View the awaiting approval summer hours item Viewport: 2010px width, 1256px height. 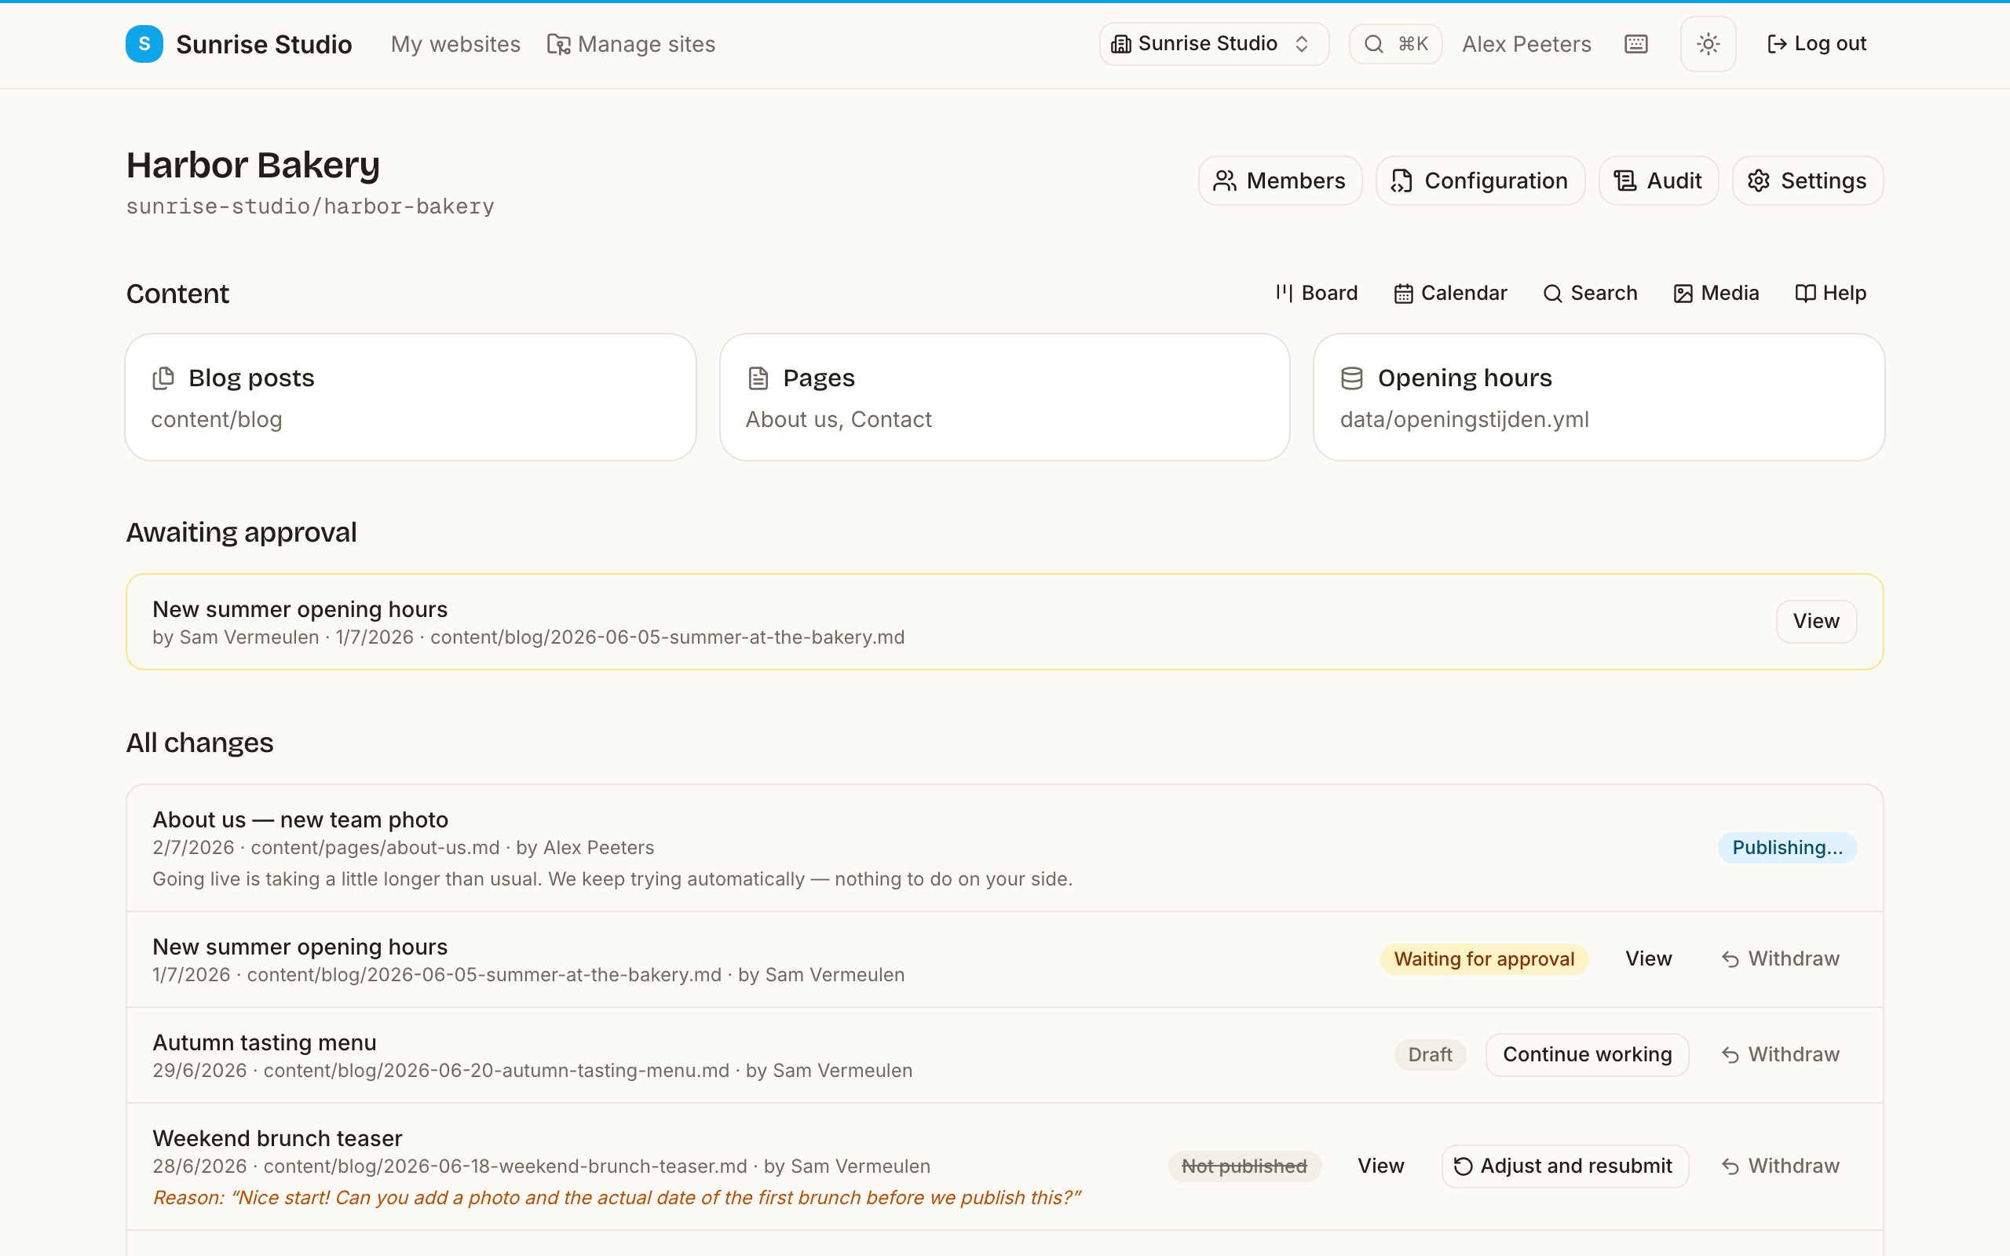pos(1815,622)
